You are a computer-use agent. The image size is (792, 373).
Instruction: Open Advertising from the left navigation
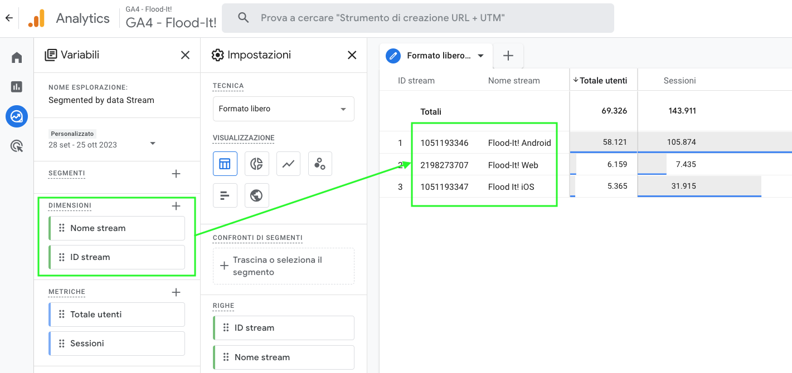[17, 146]
